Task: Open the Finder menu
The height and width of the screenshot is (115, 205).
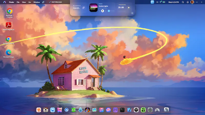Action: tap(12, 2)
